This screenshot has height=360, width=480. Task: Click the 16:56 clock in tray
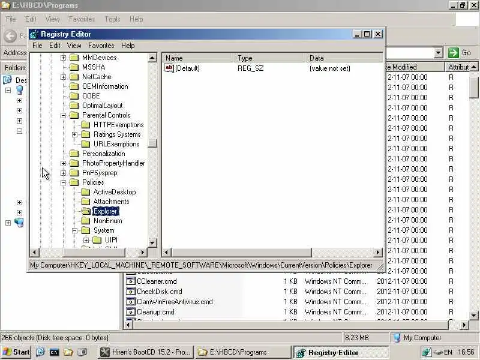(x=466, y=352)
